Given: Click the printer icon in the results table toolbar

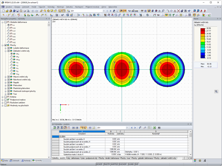Looking at the screenshot, I should 159,128.
